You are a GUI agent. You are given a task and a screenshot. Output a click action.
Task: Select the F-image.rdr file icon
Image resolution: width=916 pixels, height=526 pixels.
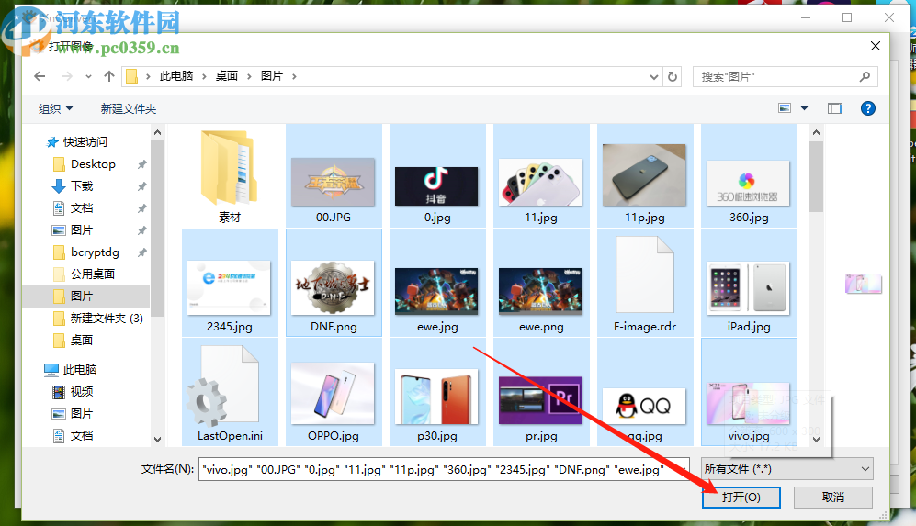(x=645, y=274)
